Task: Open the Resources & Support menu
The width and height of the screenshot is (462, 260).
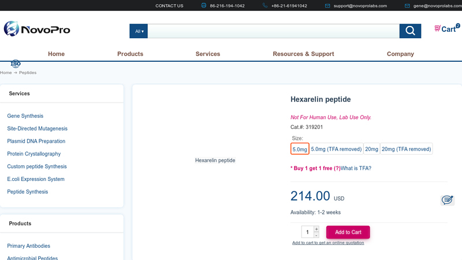Action: (x=303, y=54)
